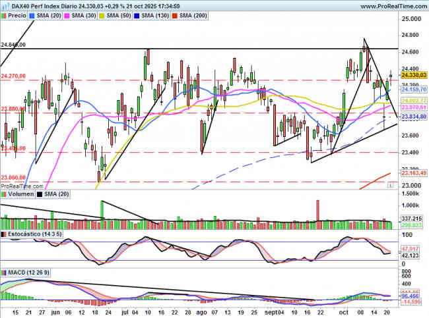Click the 'oct' date on time axis

pyautogui.click(x=344, y=313)
